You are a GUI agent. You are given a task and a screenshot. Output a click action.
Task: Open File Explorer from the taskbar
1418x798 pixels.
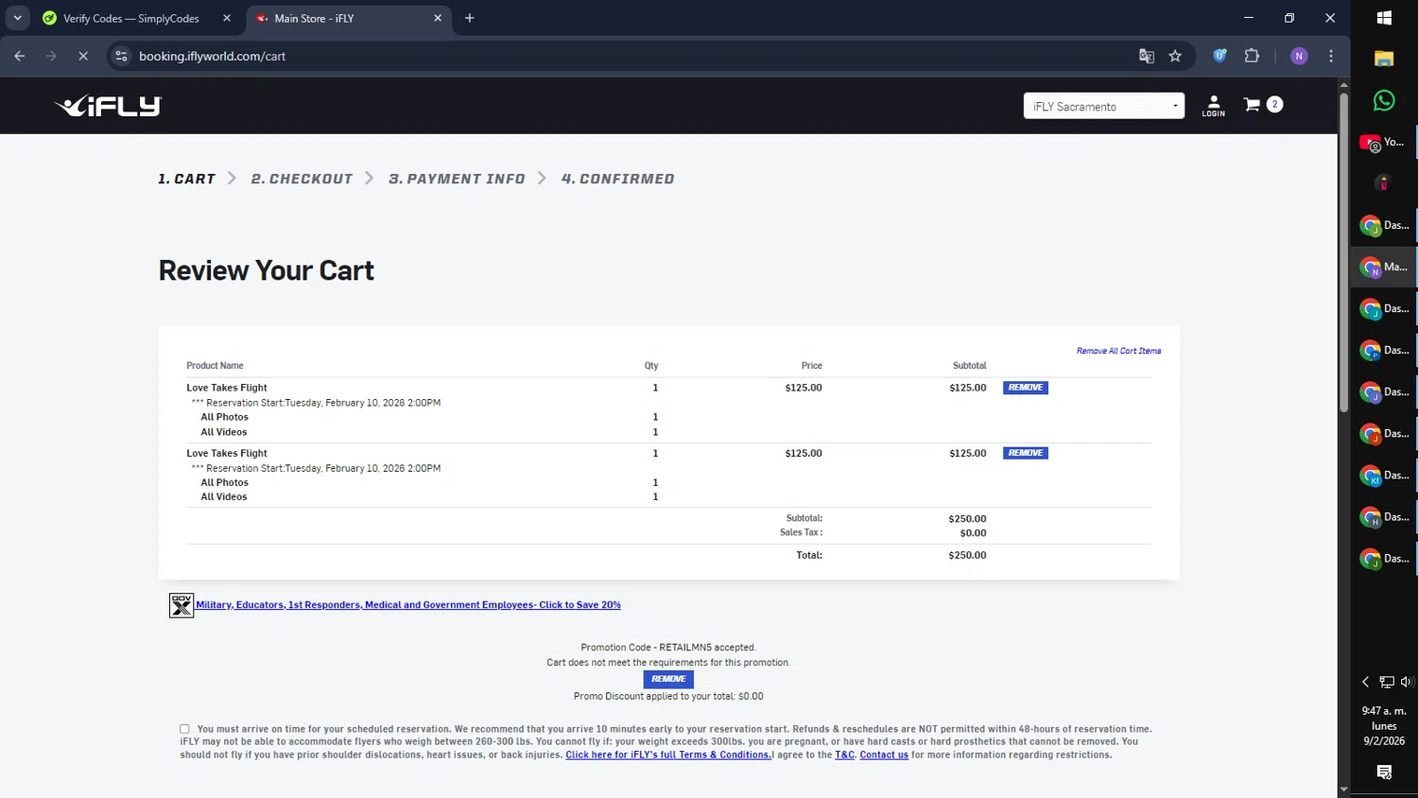[1384, 59]
